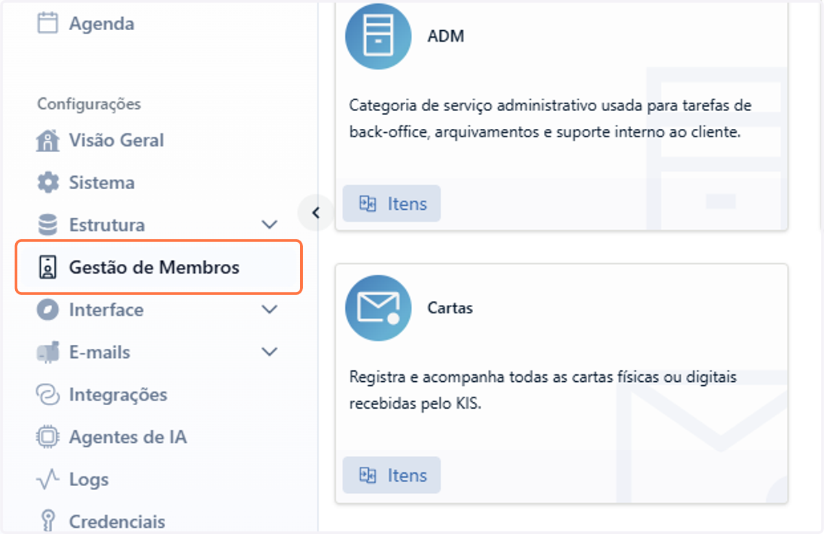Image resolution: width=824 pixels, height=534 pixels.
Task: Click the Cartas envelope icon
Action: pos(378,308)
